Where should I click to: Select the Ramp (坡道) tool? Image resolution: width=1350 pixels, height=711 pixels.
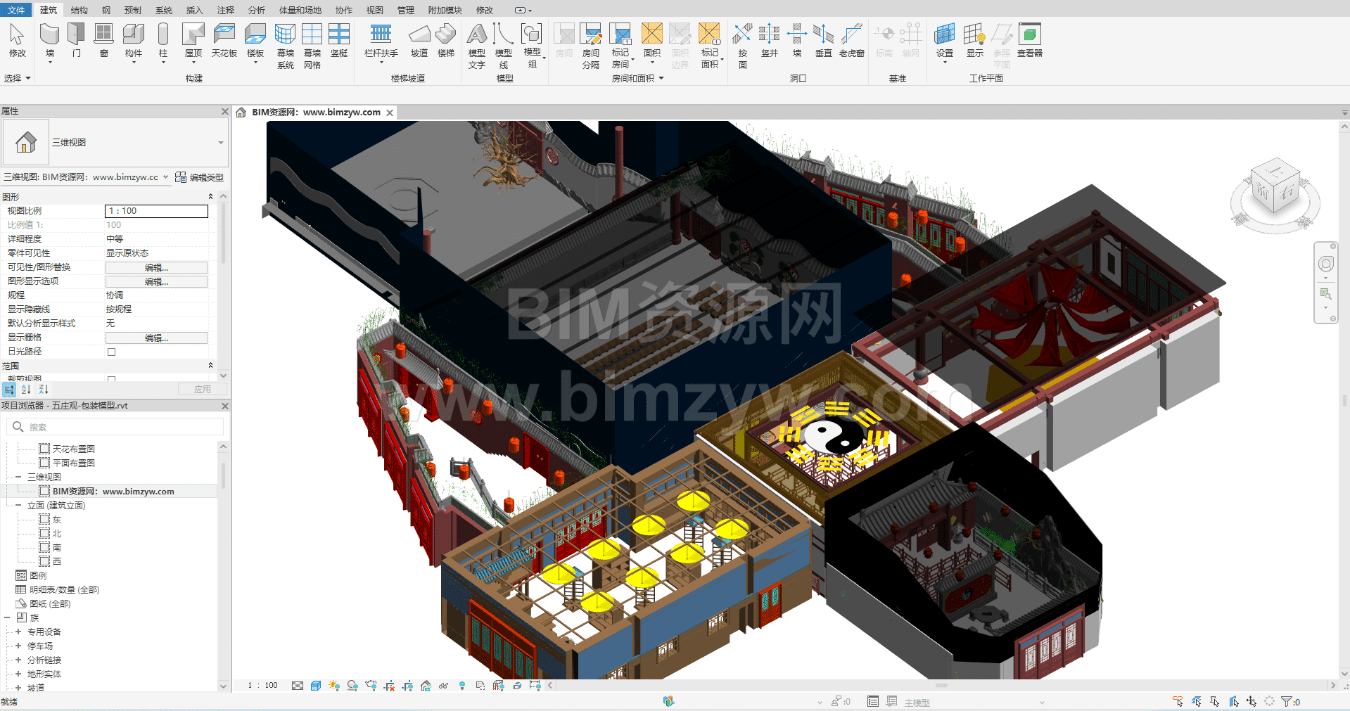tap(419, 41)
